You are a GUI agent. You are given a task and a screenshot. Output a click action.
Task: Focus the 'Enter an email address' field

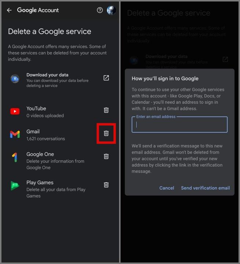(x=180, y=124)
